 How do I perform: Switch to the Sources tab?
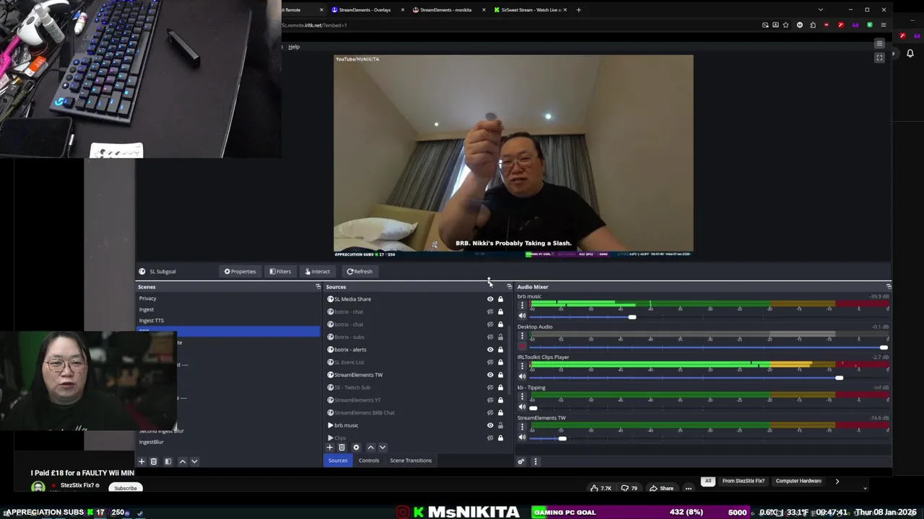pos(338,461)
